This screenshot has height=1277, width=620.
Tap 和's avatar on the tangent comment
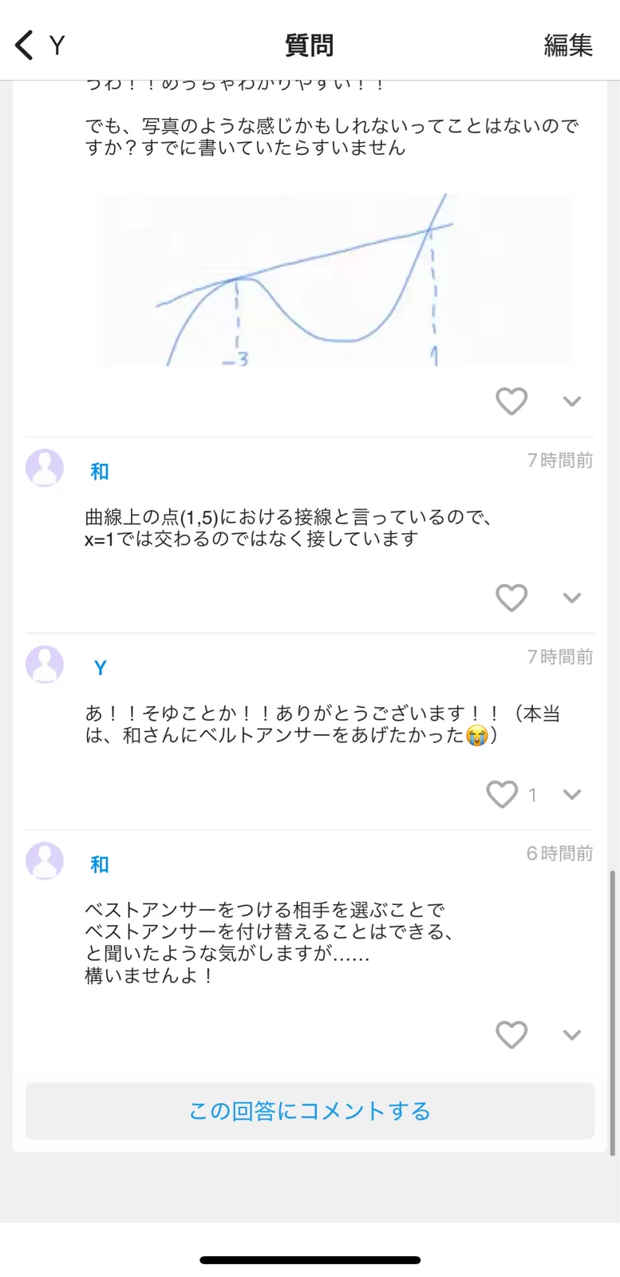coord(45,468)
